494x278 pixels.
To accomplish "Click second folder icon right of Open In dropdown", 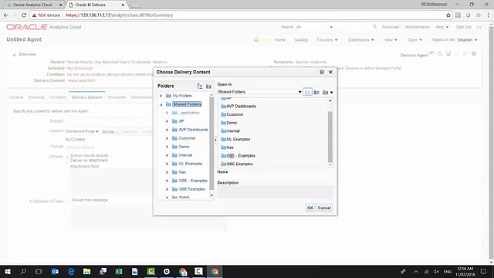I will (x=316, y=92).
